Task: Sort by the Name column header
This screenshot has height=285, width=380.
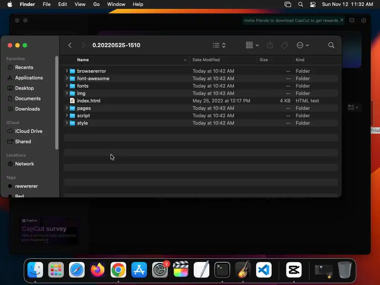Action: [83, 60]
